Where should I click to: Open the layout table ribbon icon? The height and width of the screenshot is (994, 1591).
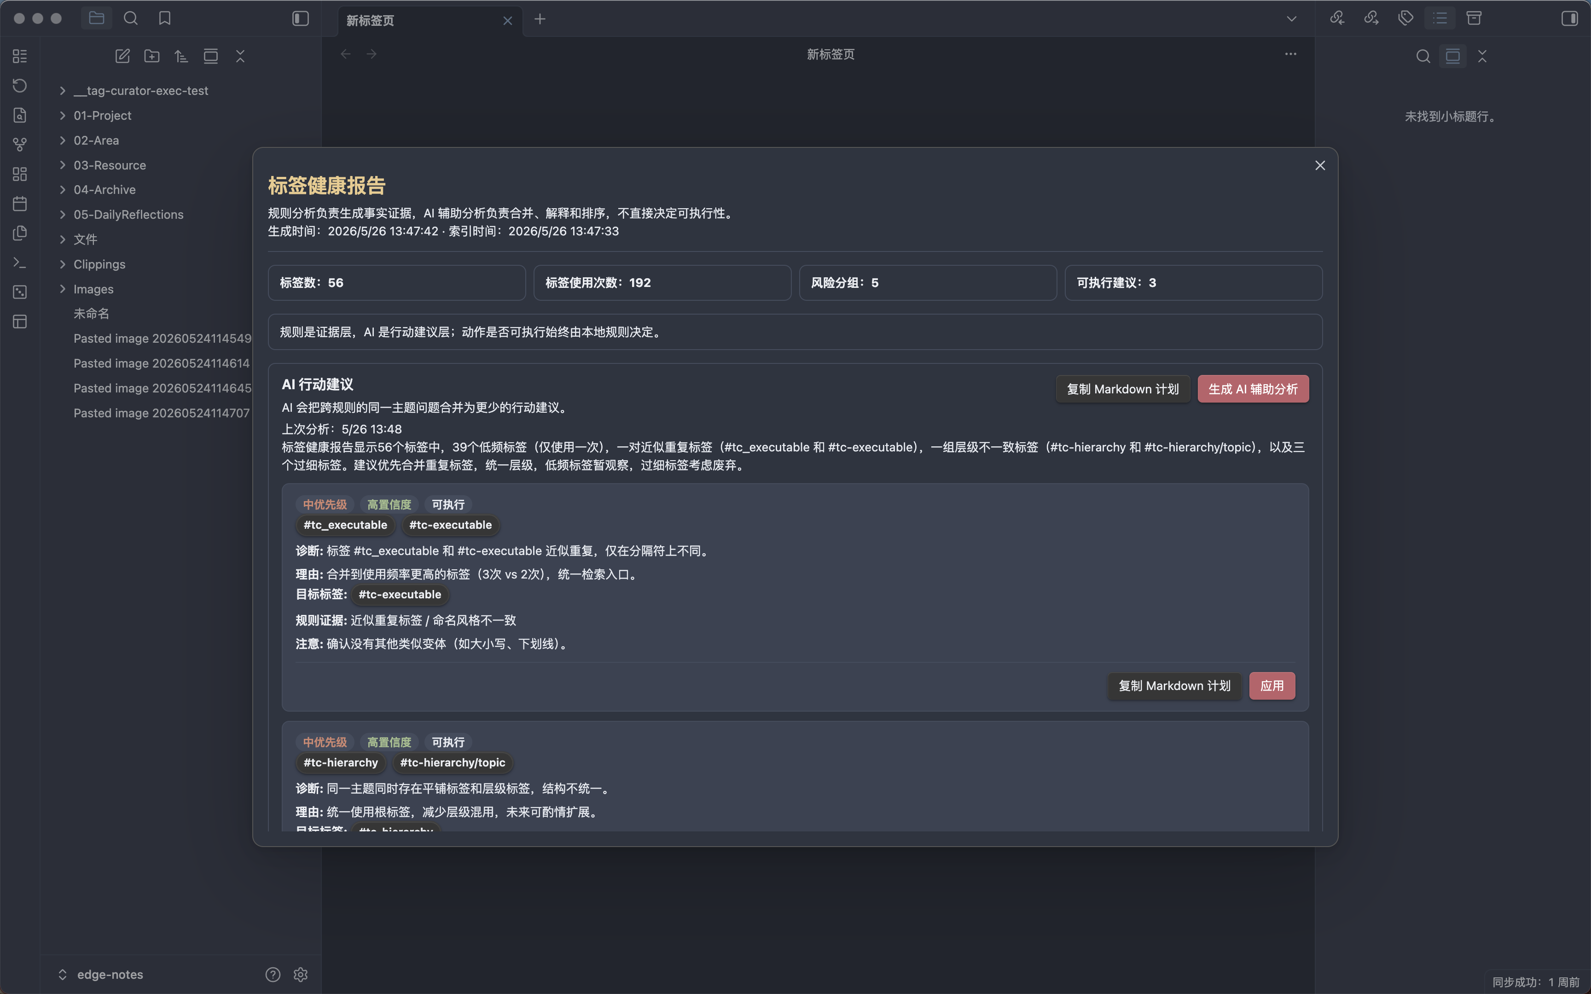tap(20, 322)
